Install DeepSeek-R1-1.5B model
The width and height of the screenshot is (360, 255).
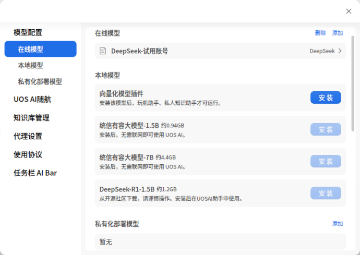326,193
